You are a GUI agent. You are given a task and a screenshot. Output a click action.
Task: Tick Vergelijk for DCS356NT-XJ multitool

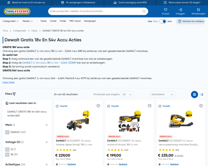(109, 106)
